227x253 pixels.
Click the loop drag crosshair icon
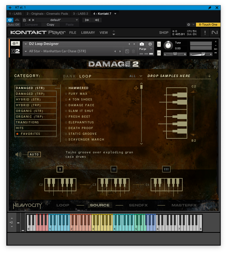tap(136, 88)
